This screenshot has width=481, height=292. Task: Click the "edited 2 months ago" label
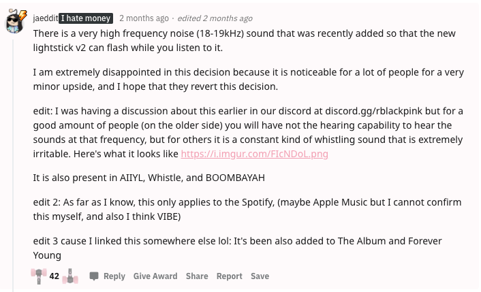pos(215,18)
